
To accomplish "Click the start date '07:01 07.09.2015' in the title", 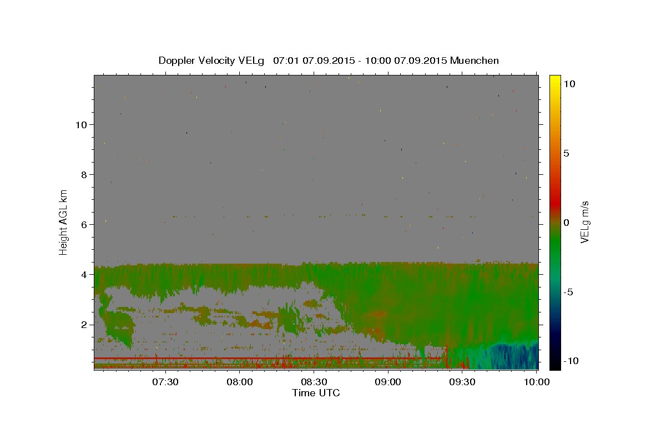I will (x=314, y=60).
